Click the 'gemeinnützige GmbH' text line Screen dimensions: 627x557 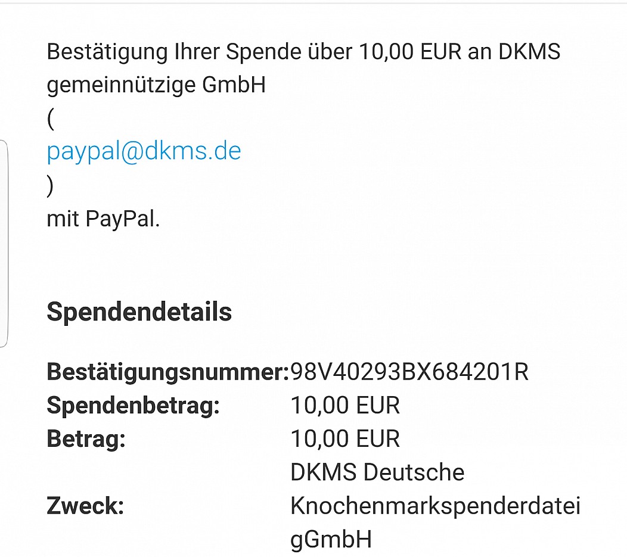pyautogui.click(x=156, y=86)
